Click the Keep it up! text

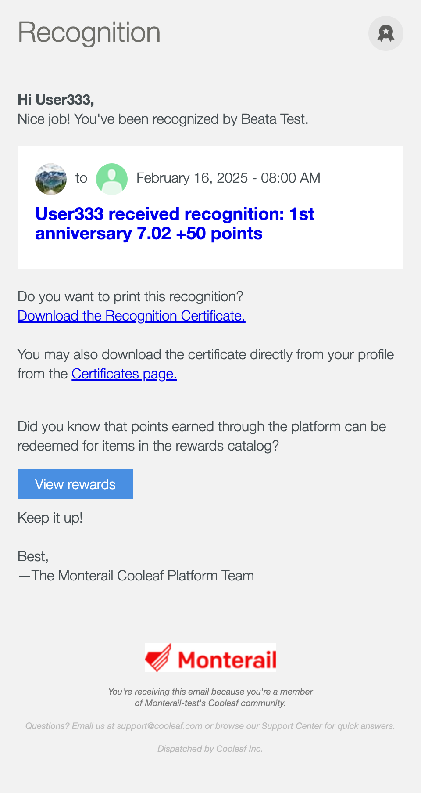tap(50, 518)
